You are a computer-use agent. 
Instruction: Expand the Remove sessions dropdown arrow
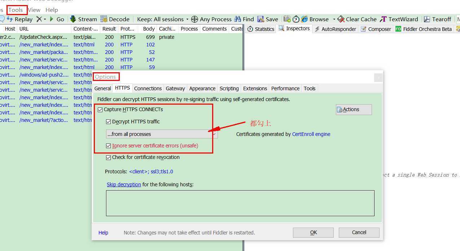[x=45, y=19]
